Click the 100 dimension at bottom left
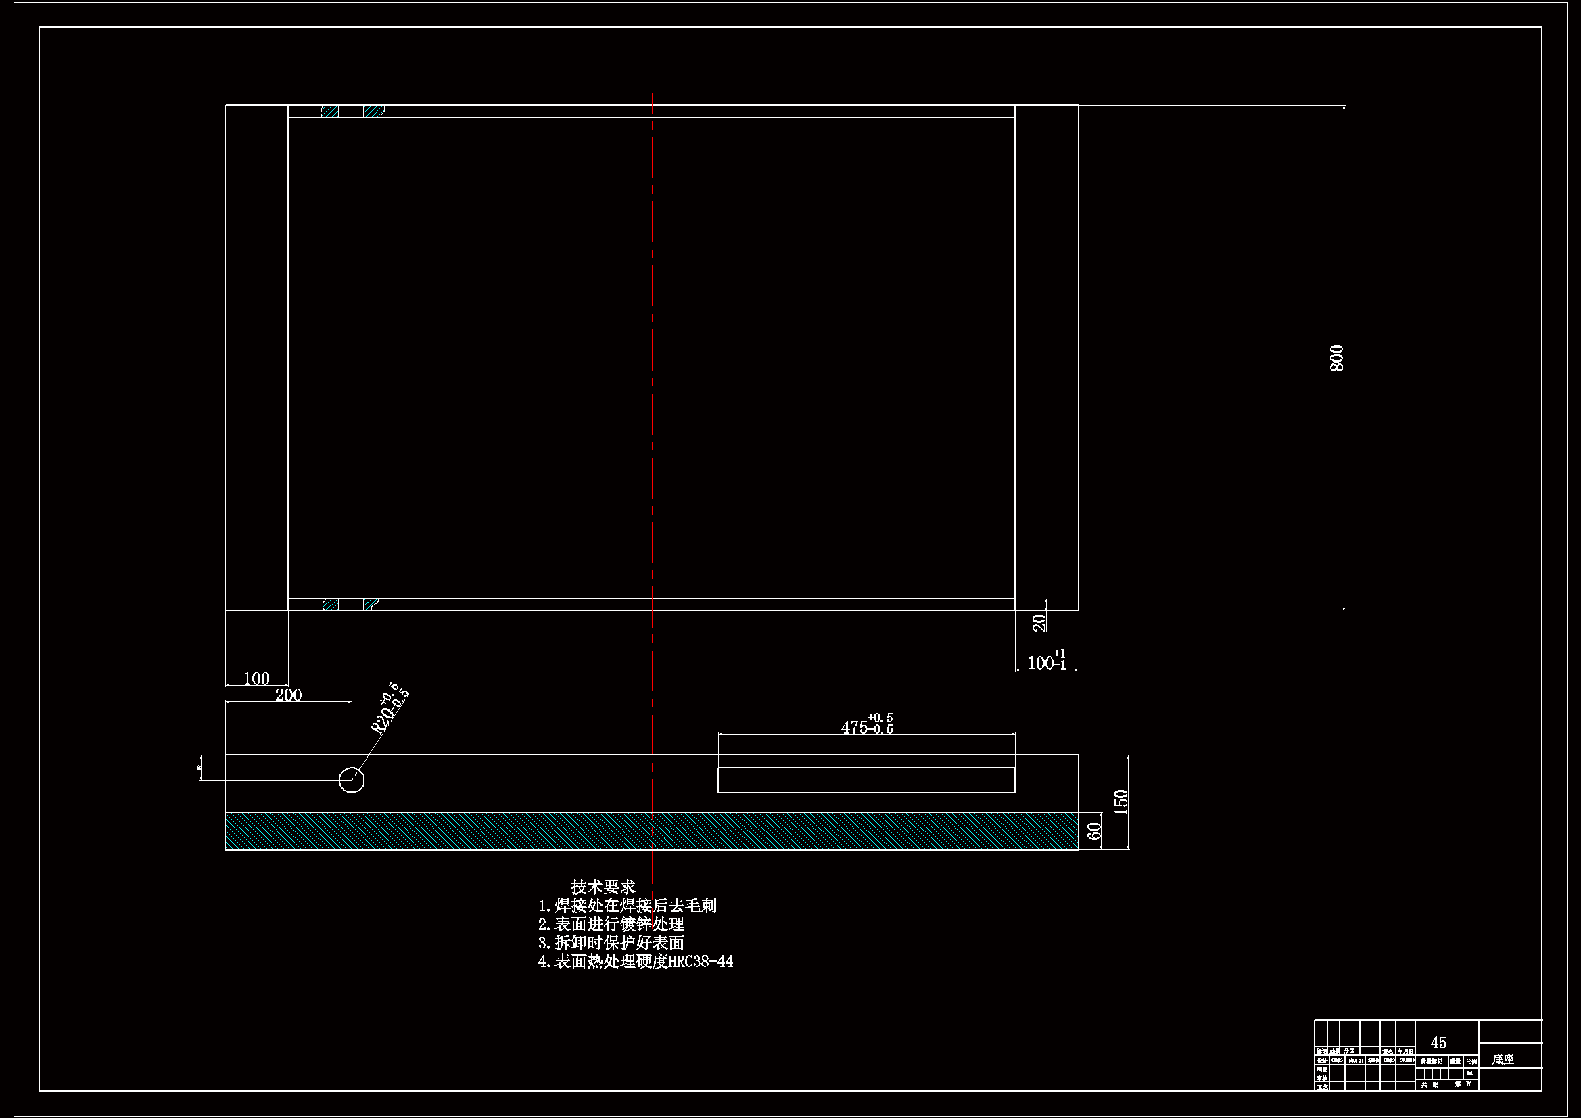1581x1118 pixels. (256, 678)
